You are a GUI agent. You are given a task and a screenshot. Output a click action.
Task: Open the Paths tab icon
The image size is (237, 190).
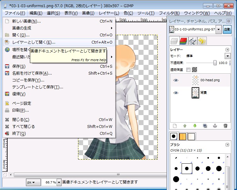[x=193, y=41]
